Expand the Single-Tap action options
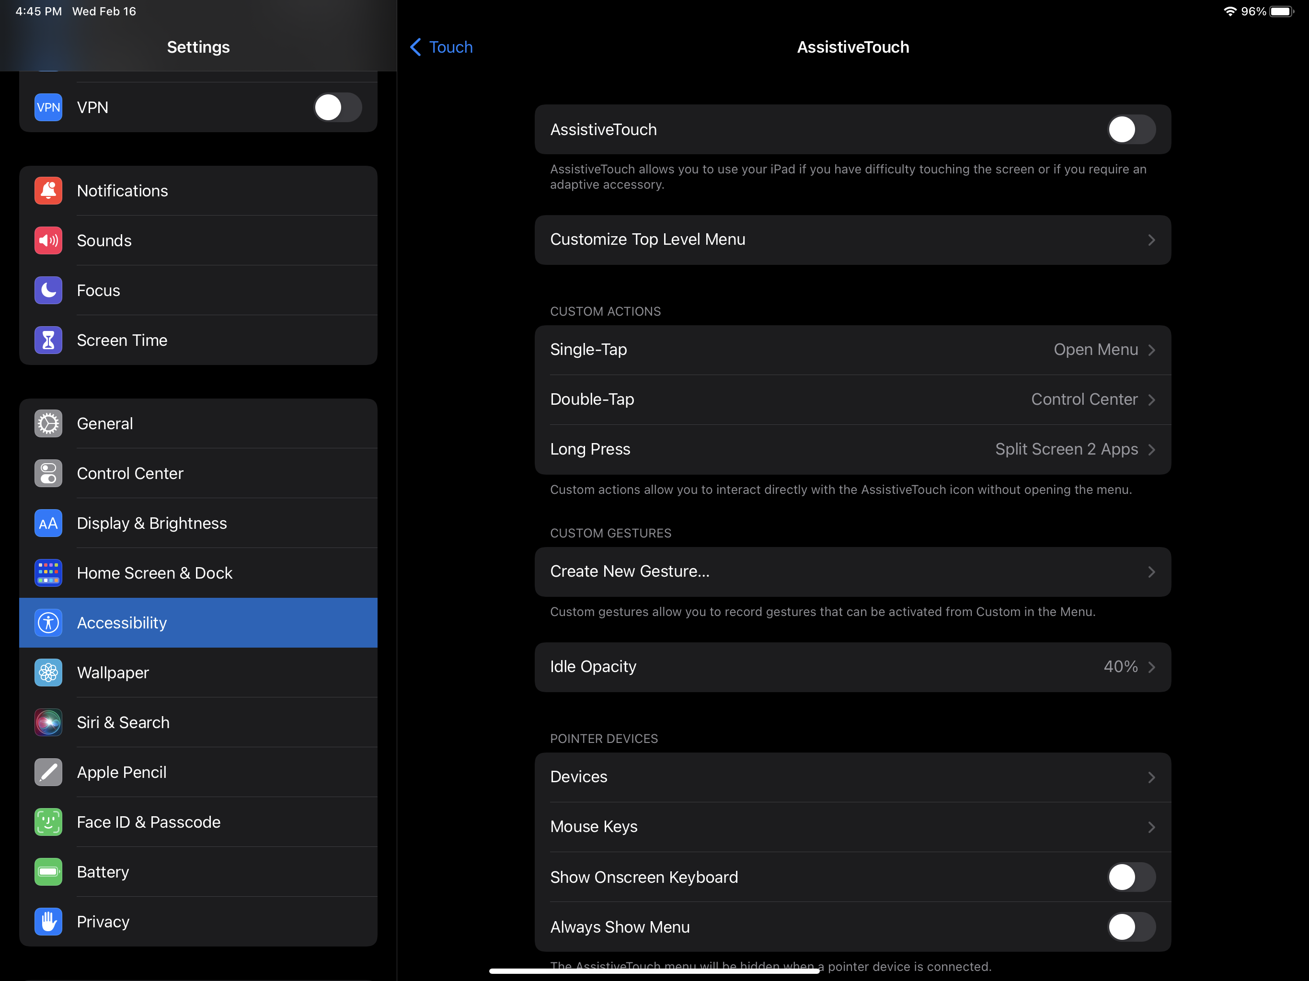This screenshot has width=1309, height=981. (853, 349)
